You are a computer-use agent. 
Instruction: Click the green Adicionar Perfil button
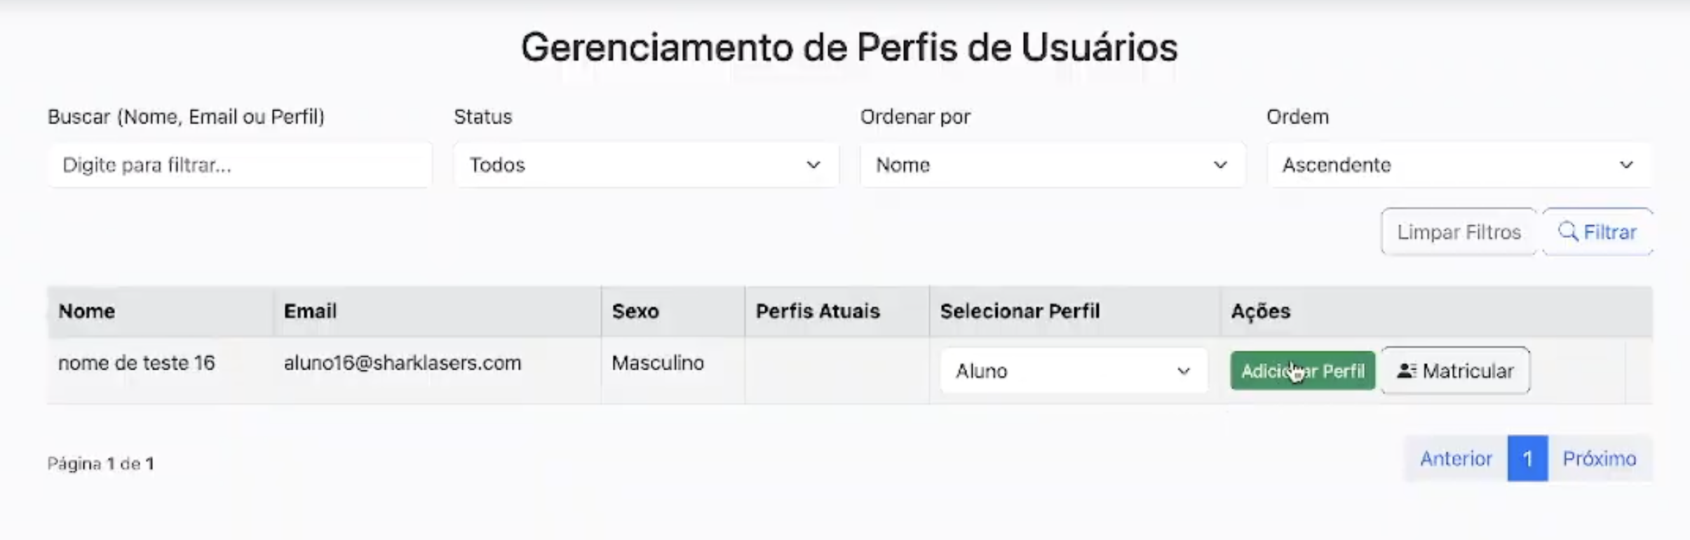pyautogui.click(x=1301, y=370)
